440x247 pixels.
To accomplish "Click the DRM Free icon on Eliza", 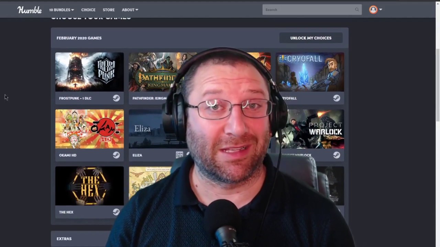I will point(179,155).
